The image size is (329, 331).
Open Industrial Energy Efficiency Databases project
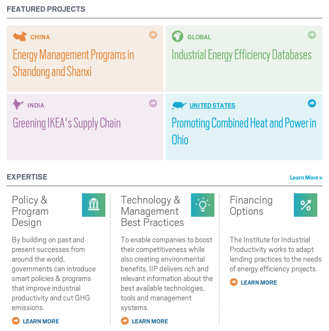241,55
